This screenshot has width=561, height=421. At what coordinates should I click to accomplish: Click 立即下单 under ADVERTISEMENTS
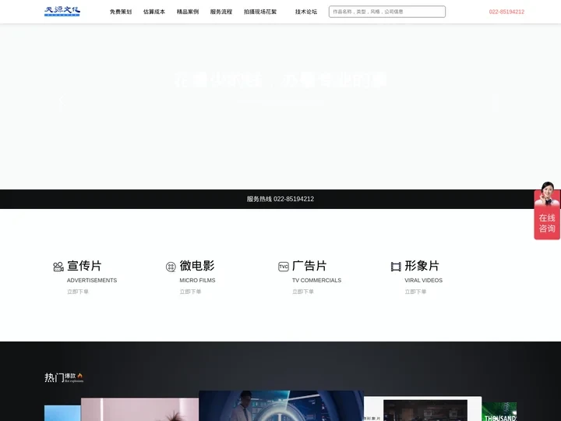(x=78, y=292)
